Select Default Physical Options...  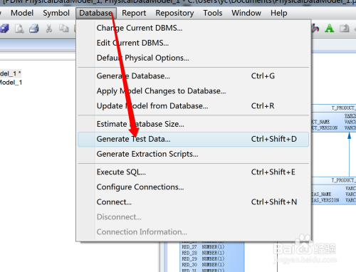(x=193, y=58)
